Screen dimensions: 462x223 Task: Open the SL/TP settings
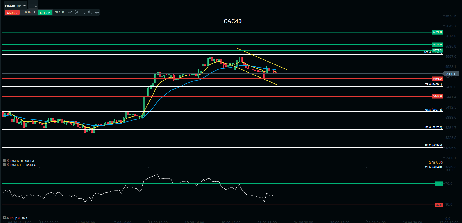pos(59,12)
